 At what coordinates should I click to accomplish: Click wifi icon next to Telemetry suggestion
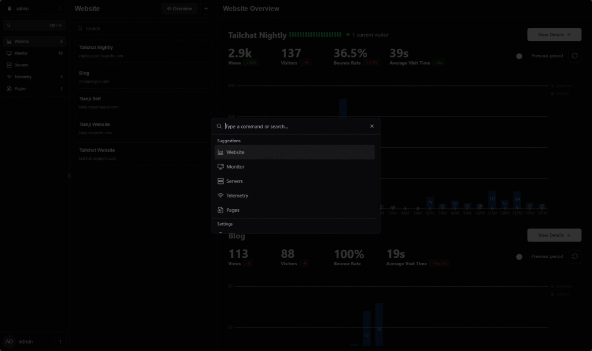[220, 195]
